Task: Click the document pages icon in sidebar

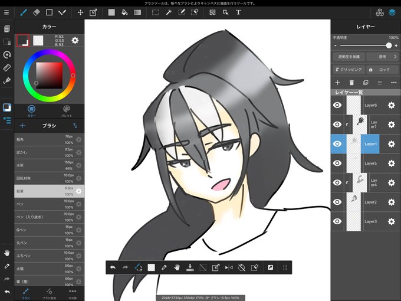Action: [x=7, y=28]
